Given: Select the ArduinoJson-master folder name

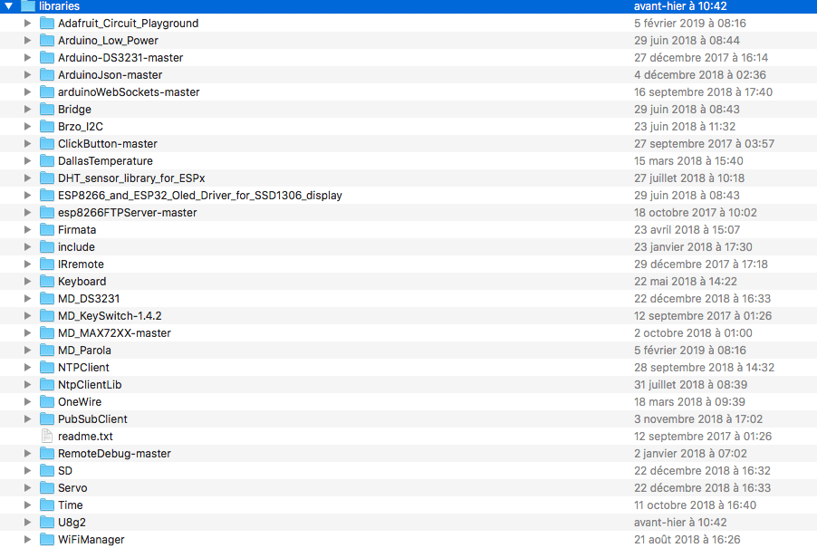Looking at the screenshot, I should pos(110,75).
